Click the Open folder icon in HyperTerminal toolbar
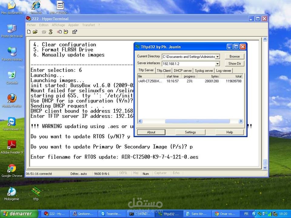Viewport: 291px width, 218px height. pos(35,32)
